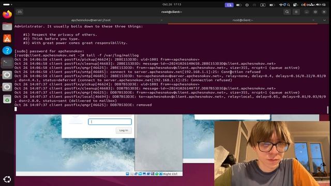Open the keyboard layout 'A' indicator
Image resolution: width=331 pixels, height=186 pixels.
pyautogui.click(x=263, y=5)
